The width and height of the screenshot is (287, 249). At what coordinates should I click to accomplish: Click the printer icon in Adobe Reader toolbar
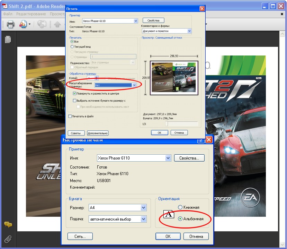[10, 24]
